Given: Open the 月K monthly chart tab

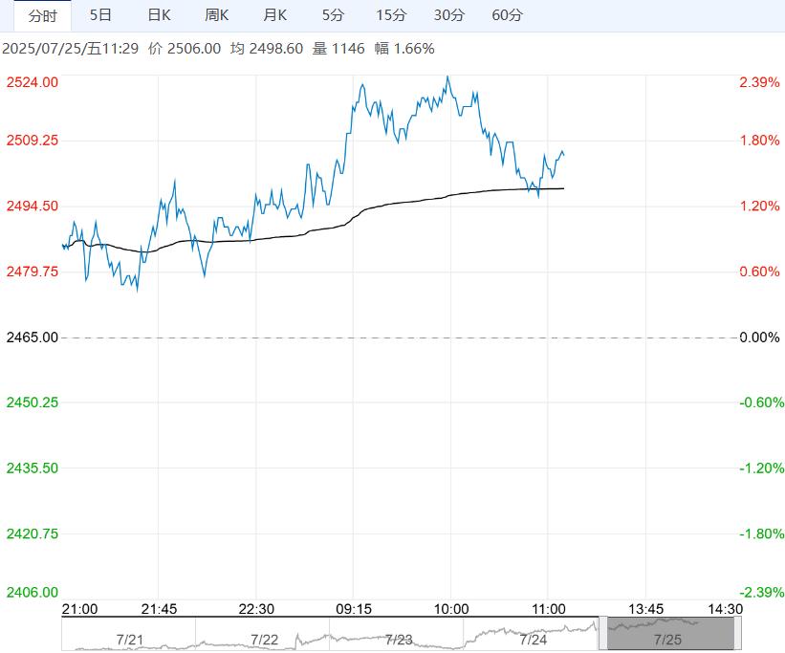Looking at the screenshot, I should click(x=275, y=15).
